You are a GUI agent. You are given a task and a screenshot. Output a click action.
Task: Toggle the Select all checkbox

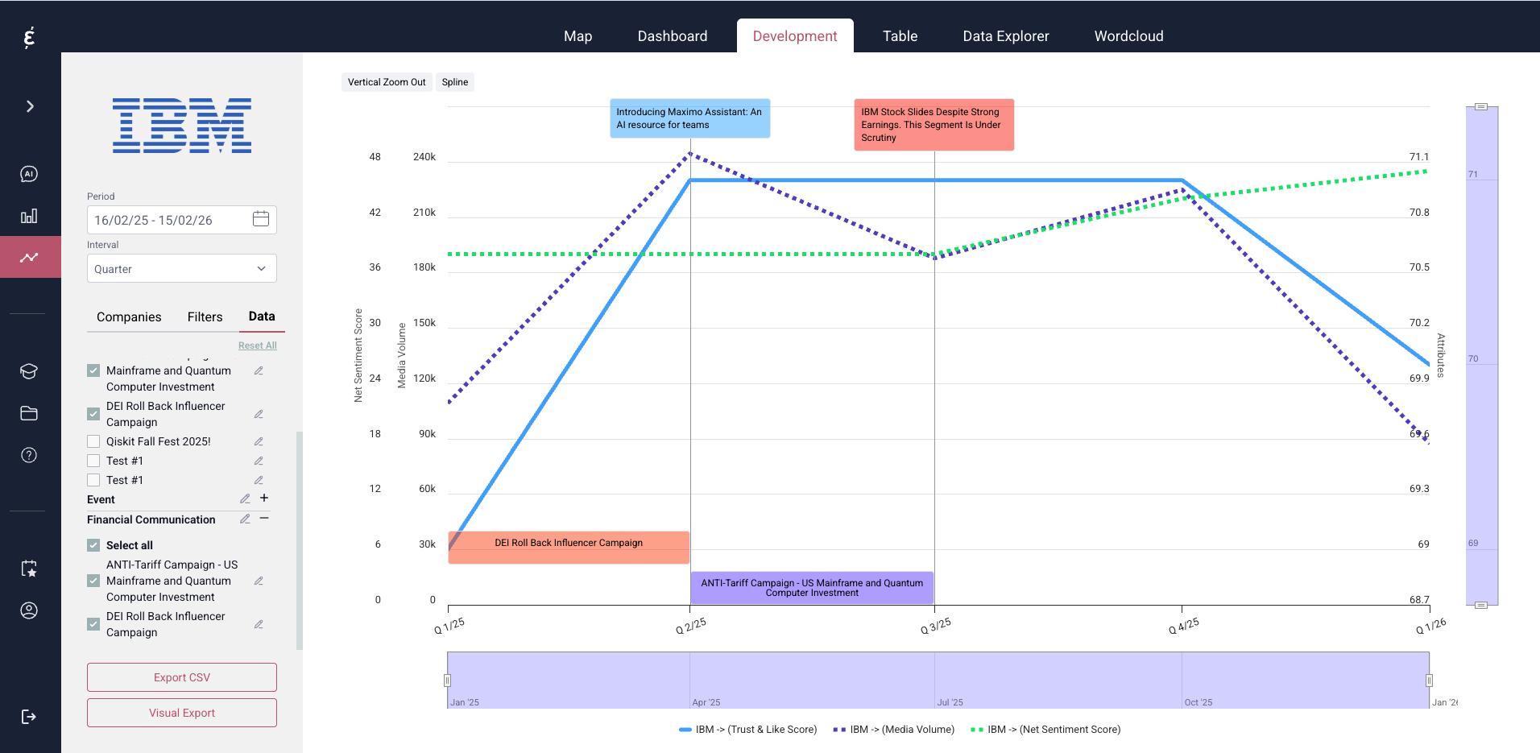click(x=93, y=545)
